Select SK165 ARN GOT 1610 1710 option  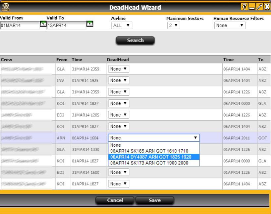(154, 151)
